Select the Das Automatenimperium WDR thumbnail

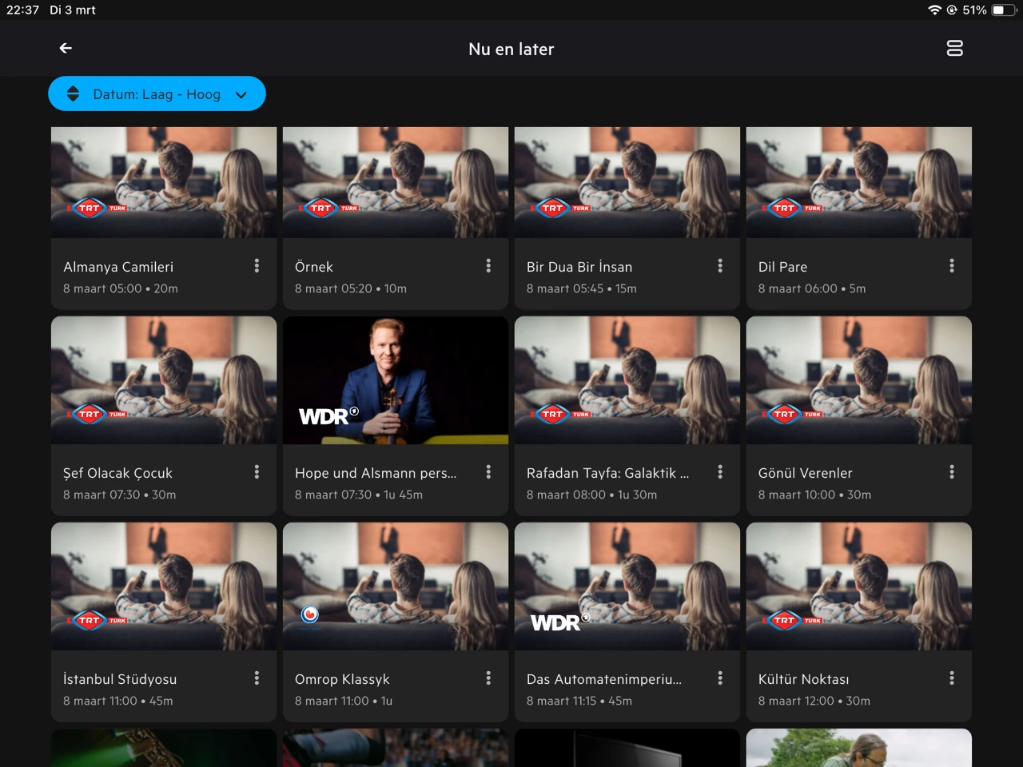click(627, 586)
